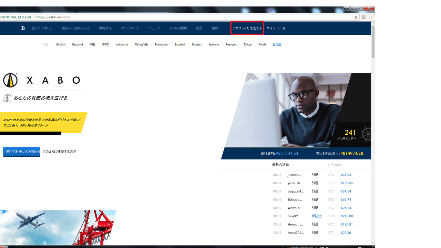The image size is (441, 248).
Task: Switch site language to Indonesia
Action: coord(122,44)
